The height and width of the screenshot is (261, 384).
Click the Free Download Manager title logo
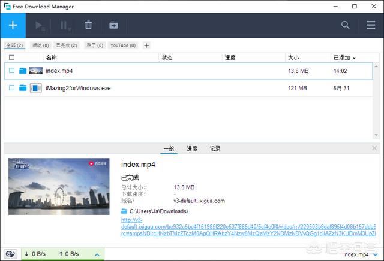pyautogui.click(x=7, y=6)
